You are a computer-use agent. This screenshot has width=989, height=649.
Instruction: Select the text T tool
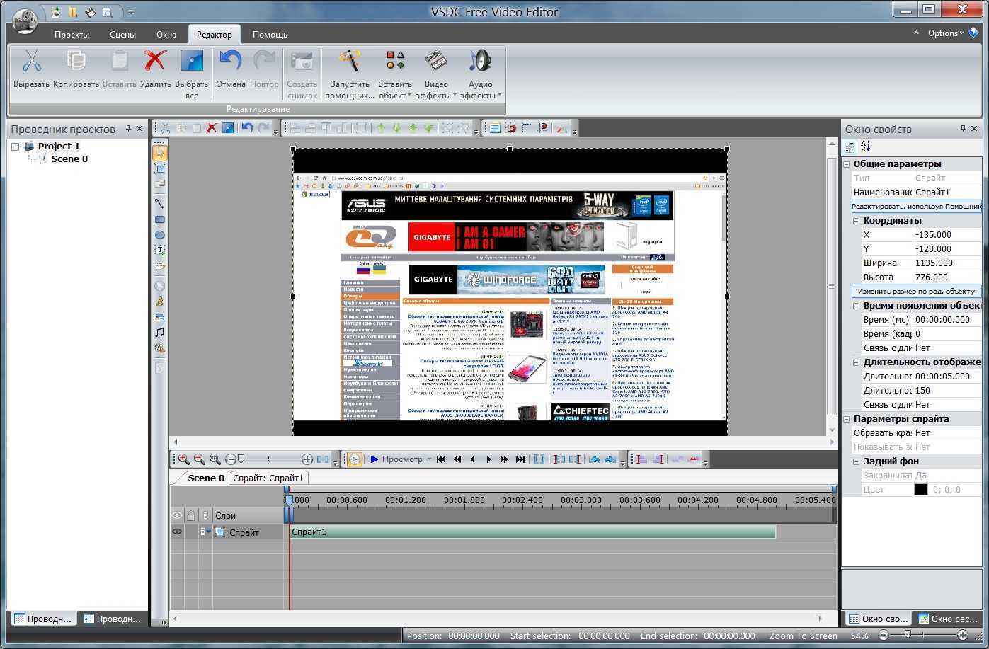tap(160, 251)
